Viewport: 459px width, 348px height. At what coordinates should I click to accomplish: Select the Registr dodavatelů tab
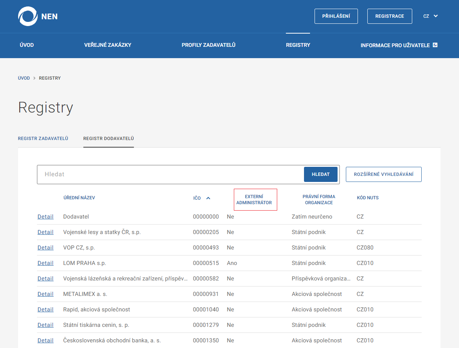point(109,139)
